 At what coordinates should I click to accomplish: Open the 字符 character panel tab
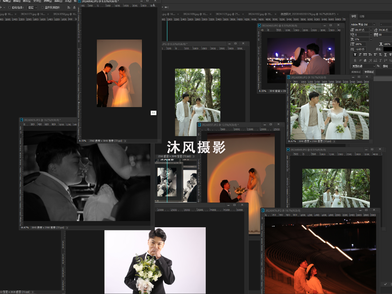354,16
